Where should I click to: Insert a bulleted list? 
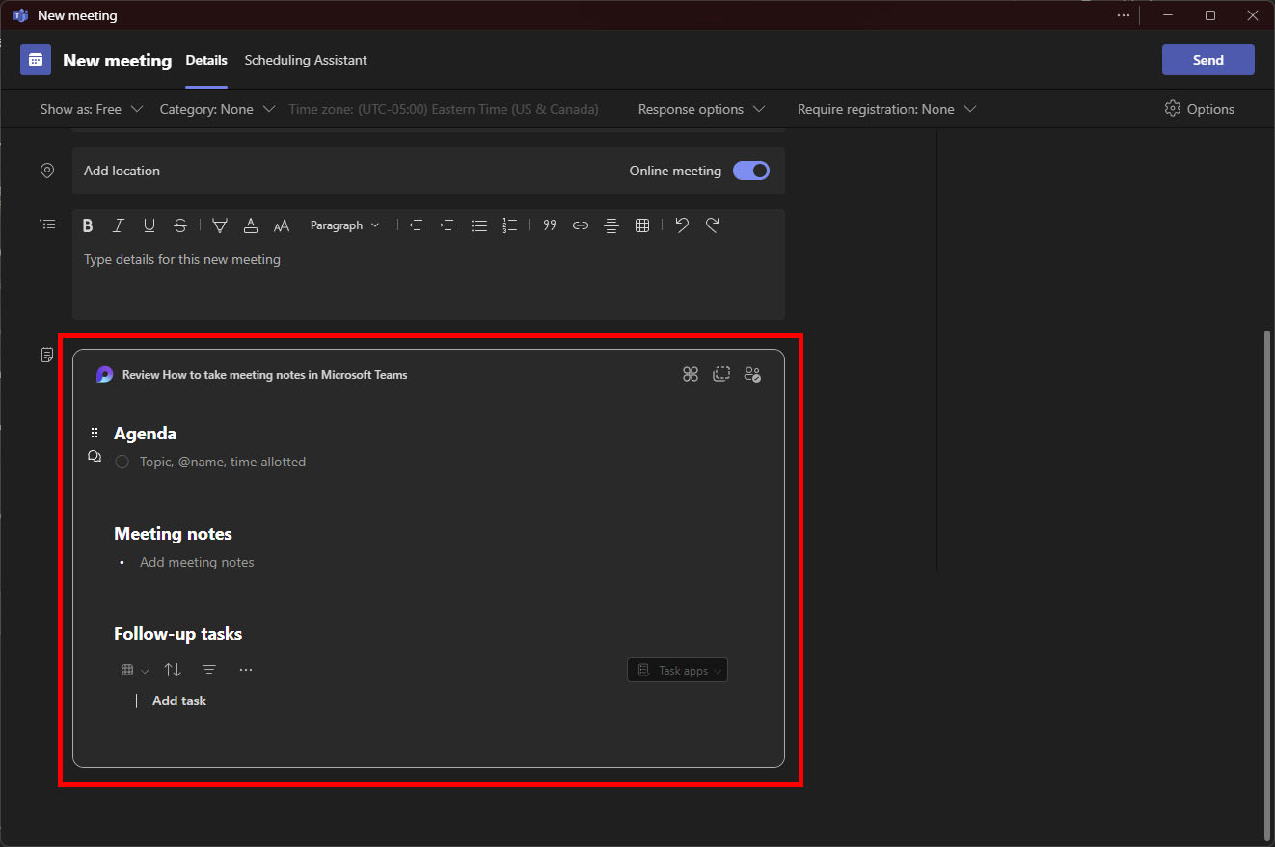(479, 225)
